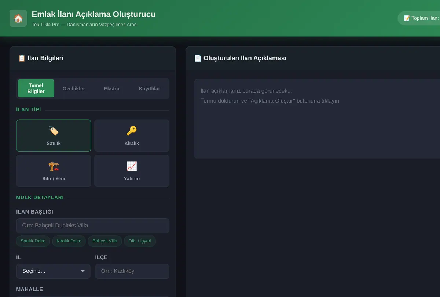Apply the Kiralık Daire title suggestion

point(69,241)
